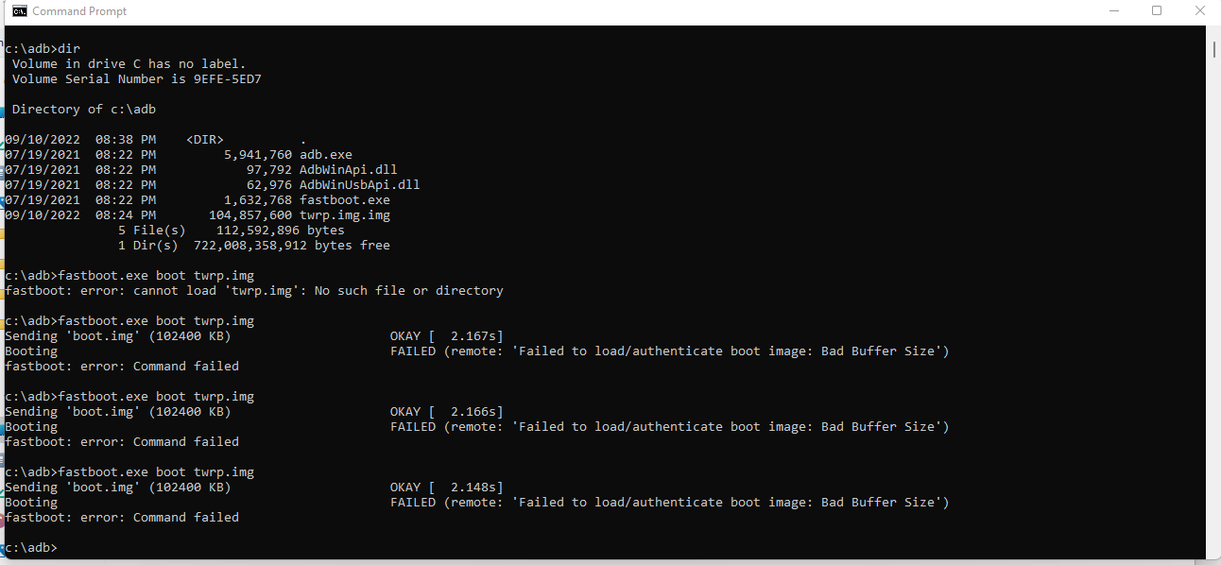Click twrp.img.img file name in the listing
1221x565 pixels.
[x=345, y=215]
